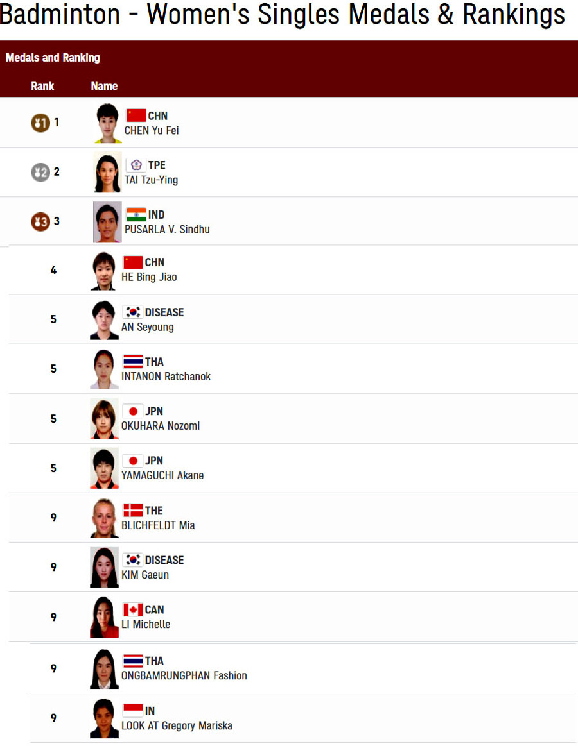Image resolution: width=578 pixels, height=746 pixels.
Task: Click the silver medal icon
Action: click(x=40, y=172)
